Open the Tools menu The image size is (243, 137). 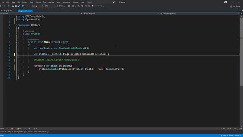pos(58,2)
